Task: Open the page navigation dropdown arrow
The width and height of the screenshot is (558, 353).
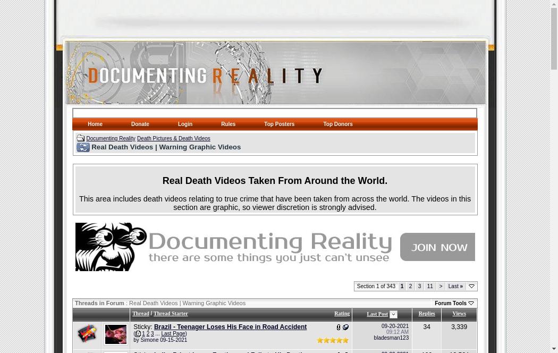Action: pyautogui.click(x=471, y=287)
